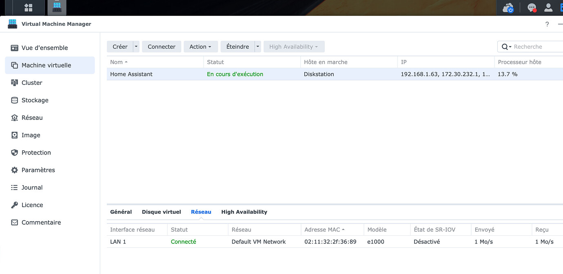
Task: Open the user account menu in the taskbar
Action: click(x=548, y=7)
